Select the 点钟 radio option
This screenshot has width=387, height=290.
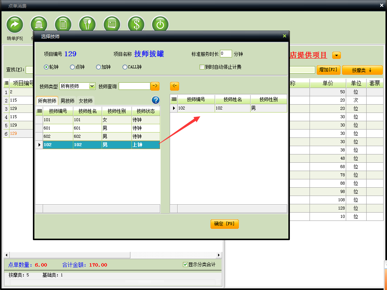click(x=73, y=67)
